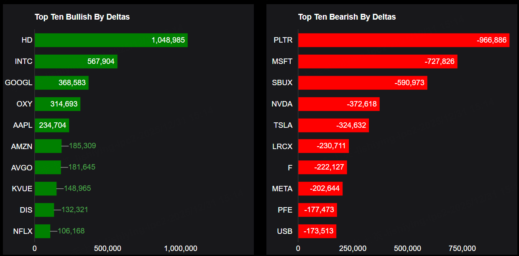519x256 pixels.
Task: Click the GOOGL bar in bullish chart
Action: [x=61, y=83]
